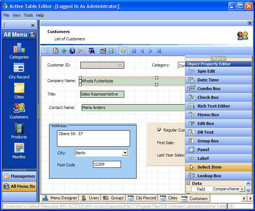The image size is (255, 211).
Task: Open Customers from the sidebar
Action: pos(19,111)
